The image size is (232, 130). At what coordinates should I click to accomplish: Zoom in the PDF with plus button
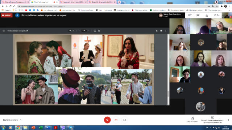89,31
